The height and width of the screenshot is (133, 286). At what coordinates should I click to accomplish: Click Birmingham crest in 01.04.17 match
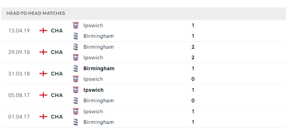click(76, 122)
